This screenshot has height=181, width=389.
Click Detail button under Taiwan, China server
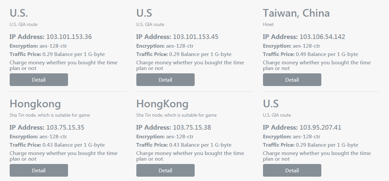click(292, 80)
